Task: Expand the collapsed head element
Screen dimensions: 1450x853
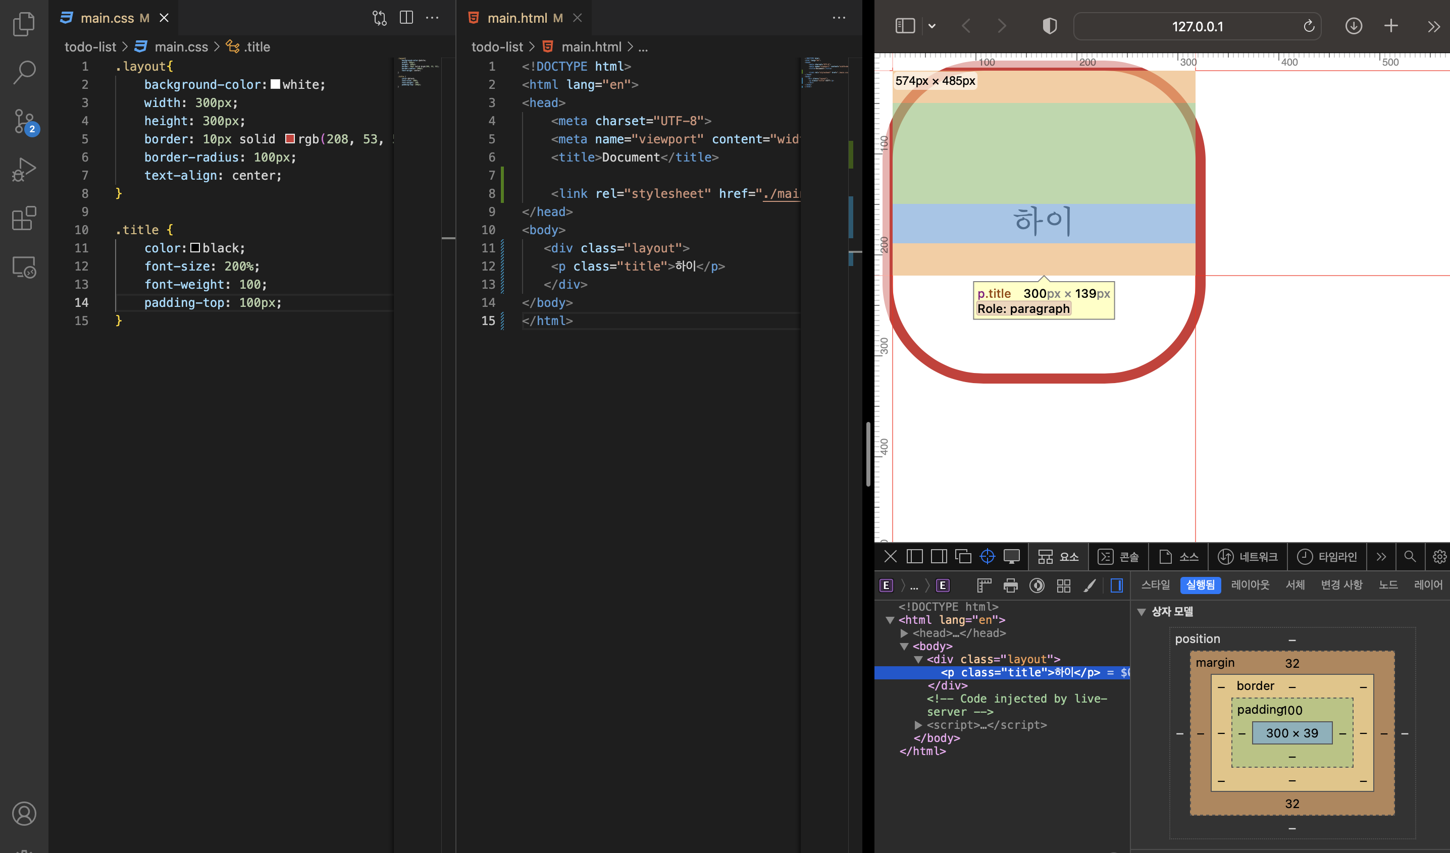Action: (x=904, y=633)
